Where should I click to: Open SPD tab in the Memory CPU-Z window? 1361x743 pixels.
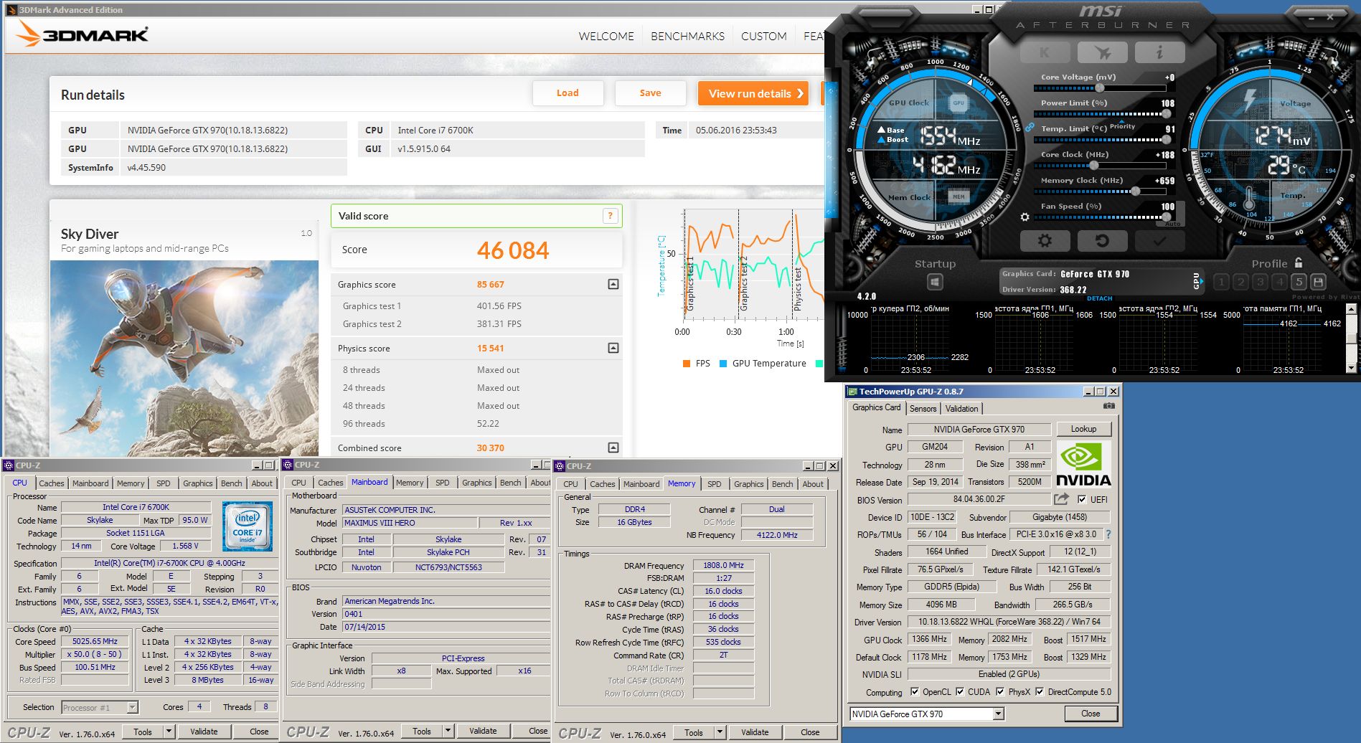tap(714, 484)
